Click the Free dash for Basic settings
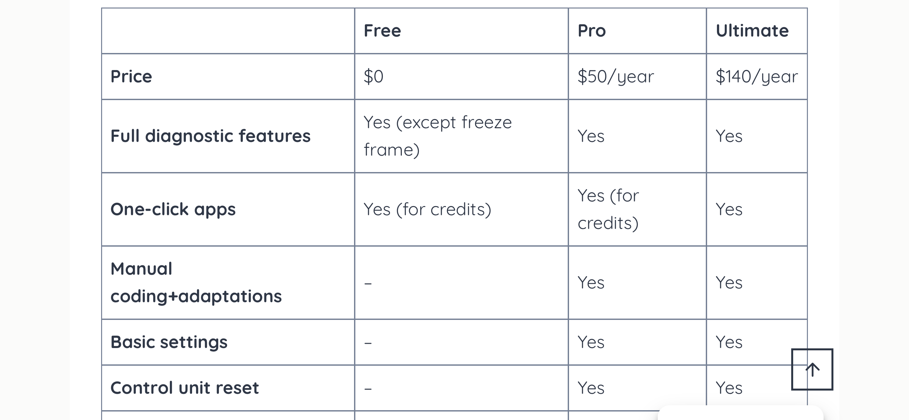The width and height of the screenshot is (909, 420). pos(368,343)
